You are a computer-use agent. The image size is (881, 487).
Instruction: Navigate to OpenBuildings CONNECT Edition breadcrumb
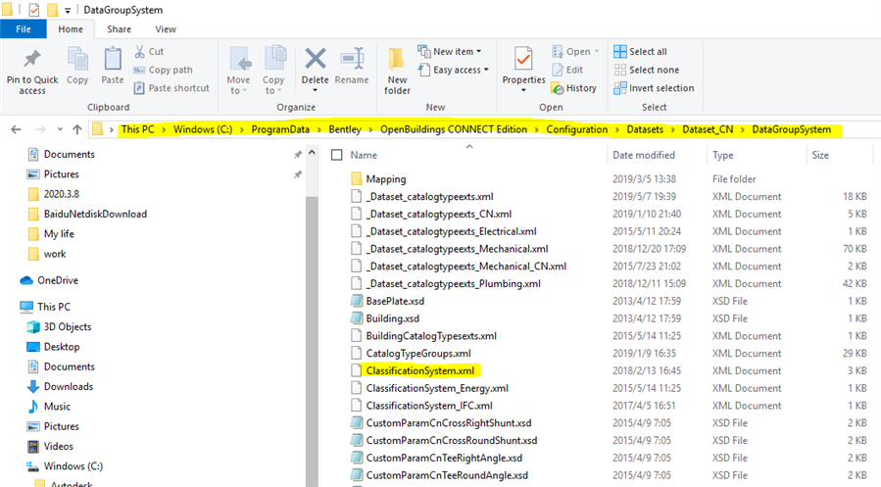(x=454, y=129)
